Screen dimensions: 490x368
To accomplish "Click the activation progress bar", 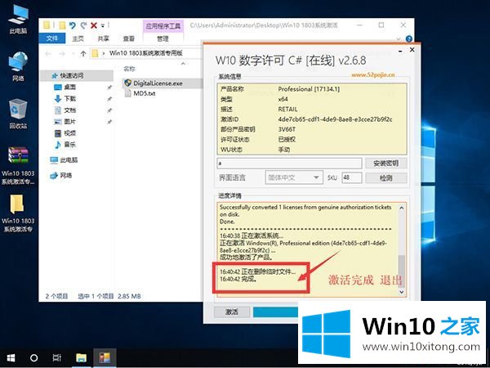I will coord(276,312).
